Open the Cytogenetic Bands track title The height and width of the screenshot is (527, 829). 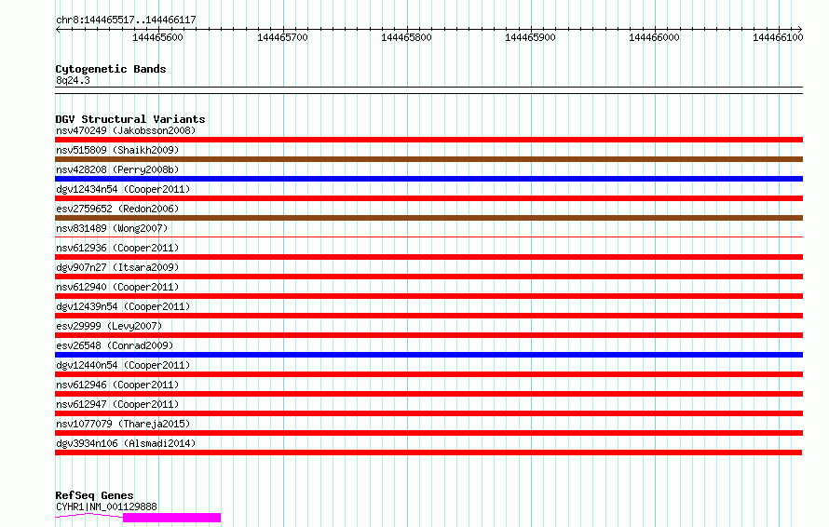click(111, 69)
